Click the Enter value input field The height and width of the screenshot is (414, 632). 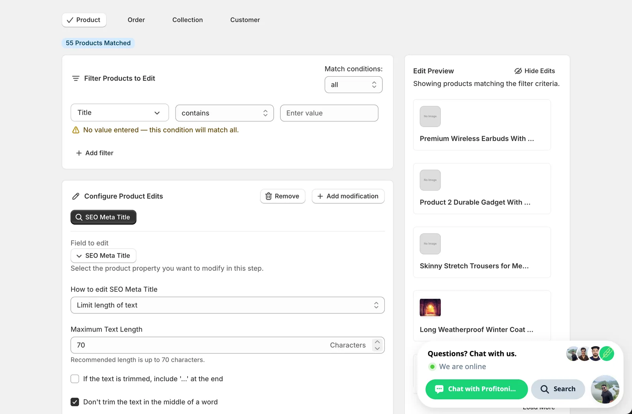pos(329,113)
